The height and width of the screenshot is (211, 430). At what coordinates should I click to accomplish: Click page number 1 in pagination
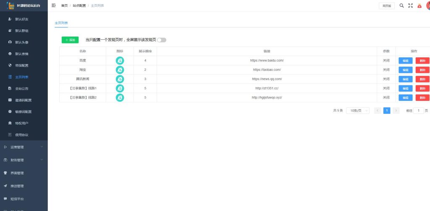[x=387, y=111]
